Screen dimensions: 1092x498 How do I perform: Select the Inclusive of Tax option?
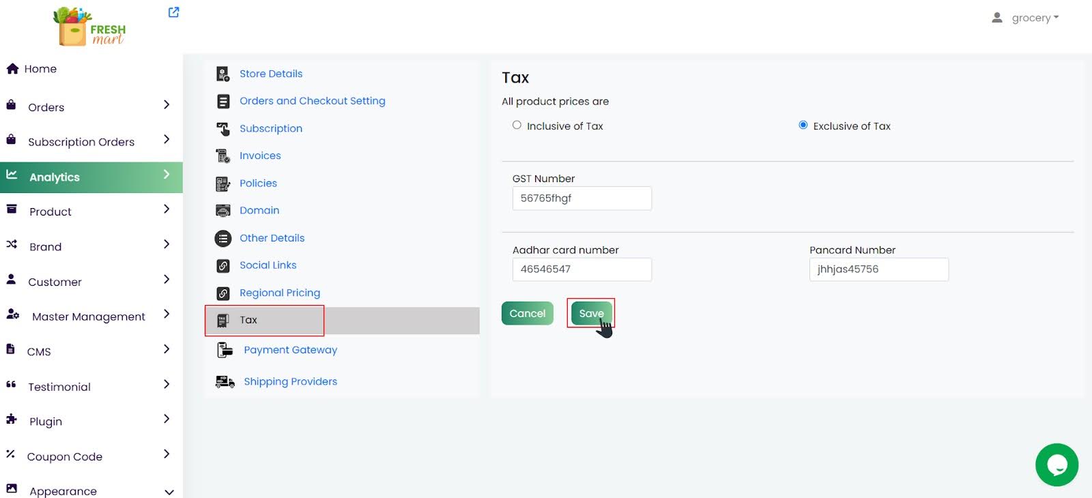[x=517, y=126]
